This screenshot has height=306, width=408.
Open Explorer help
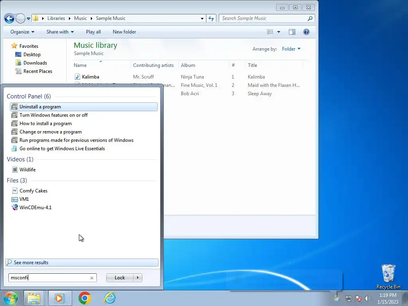click(x=306, y=32)
